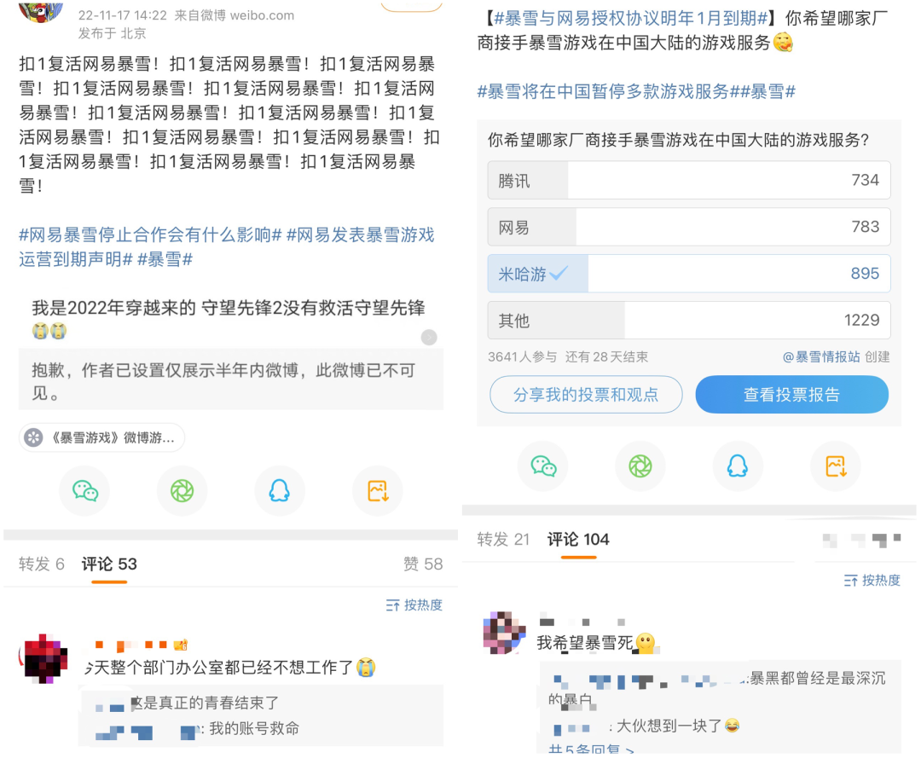Screen dimensions: 921x758
Task: Save right poll post as image
Action: point(836,466)
